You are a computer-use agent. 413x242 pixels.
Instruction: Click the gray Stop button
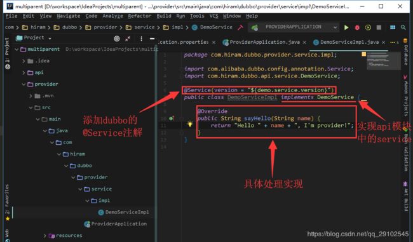tap(379, 27)
